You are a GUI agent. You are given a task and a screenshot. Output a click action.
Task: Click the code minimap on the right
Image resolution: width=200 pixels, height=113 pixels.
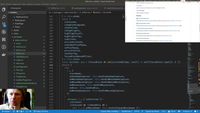[192, 76]
